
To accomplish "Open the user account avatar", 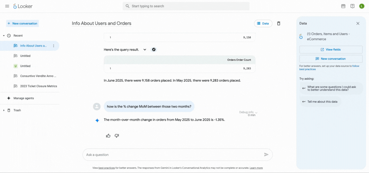I will coord(362,6).
